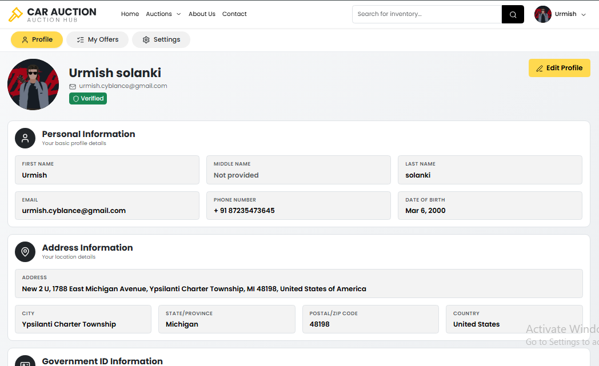Screen dimensions: 599x366
Task: Click the checklist icon in My Offers tab
Action: click(80, 40)
